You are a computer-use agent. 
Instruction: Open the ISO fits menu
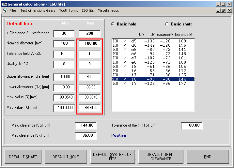[x=88, y=10]
